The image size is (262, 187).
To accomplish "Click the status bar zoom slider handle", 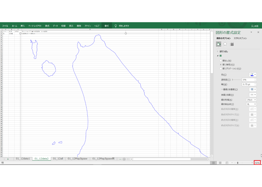I will [x=238, y=163].
